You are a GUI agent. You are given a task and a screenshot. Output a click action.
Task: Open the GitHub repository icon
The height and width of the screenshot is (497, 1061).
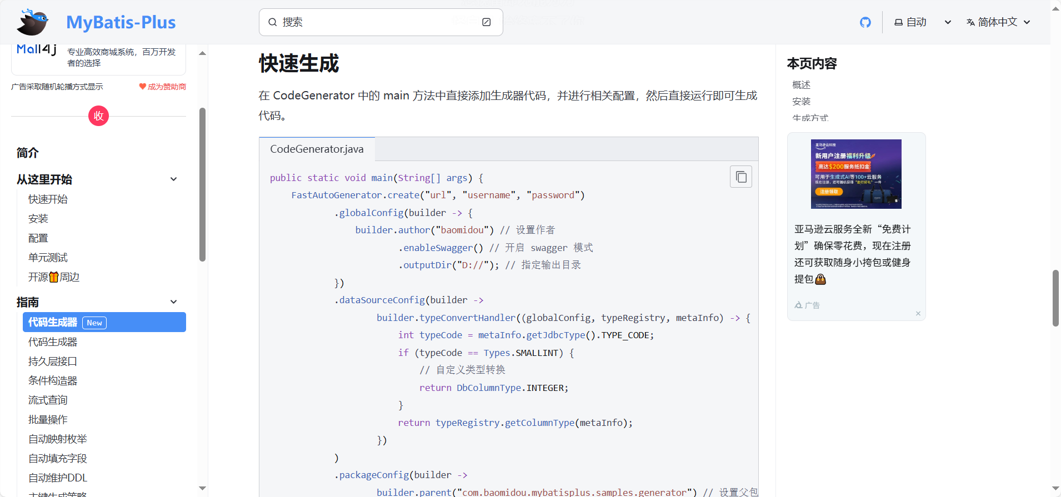[865, 22]
